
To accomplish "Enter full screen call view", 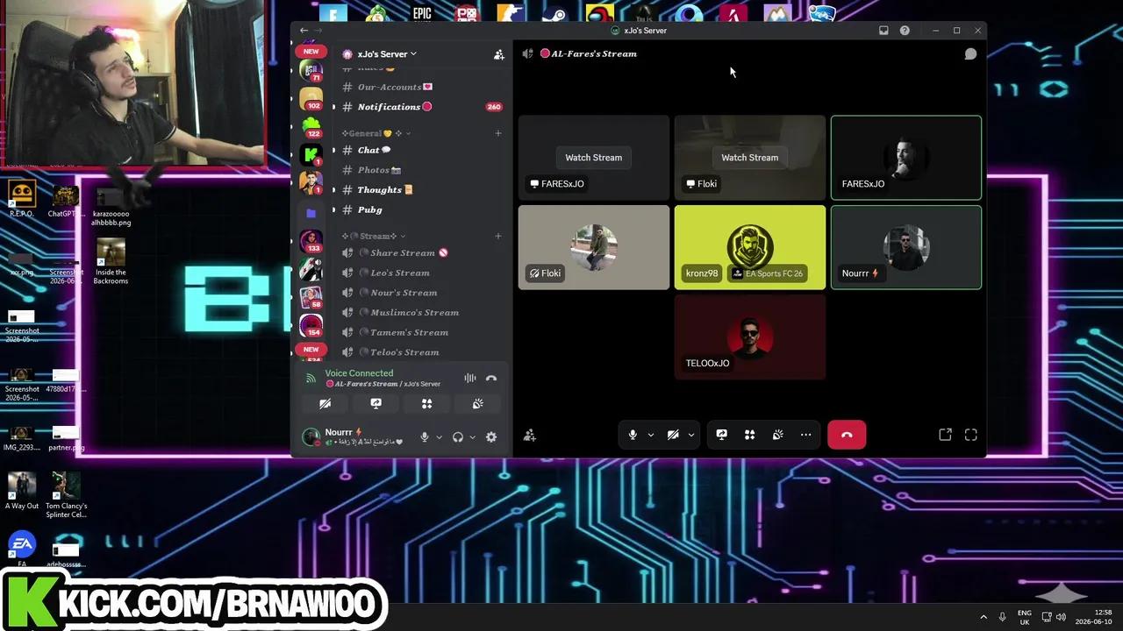I will point(971,435).
